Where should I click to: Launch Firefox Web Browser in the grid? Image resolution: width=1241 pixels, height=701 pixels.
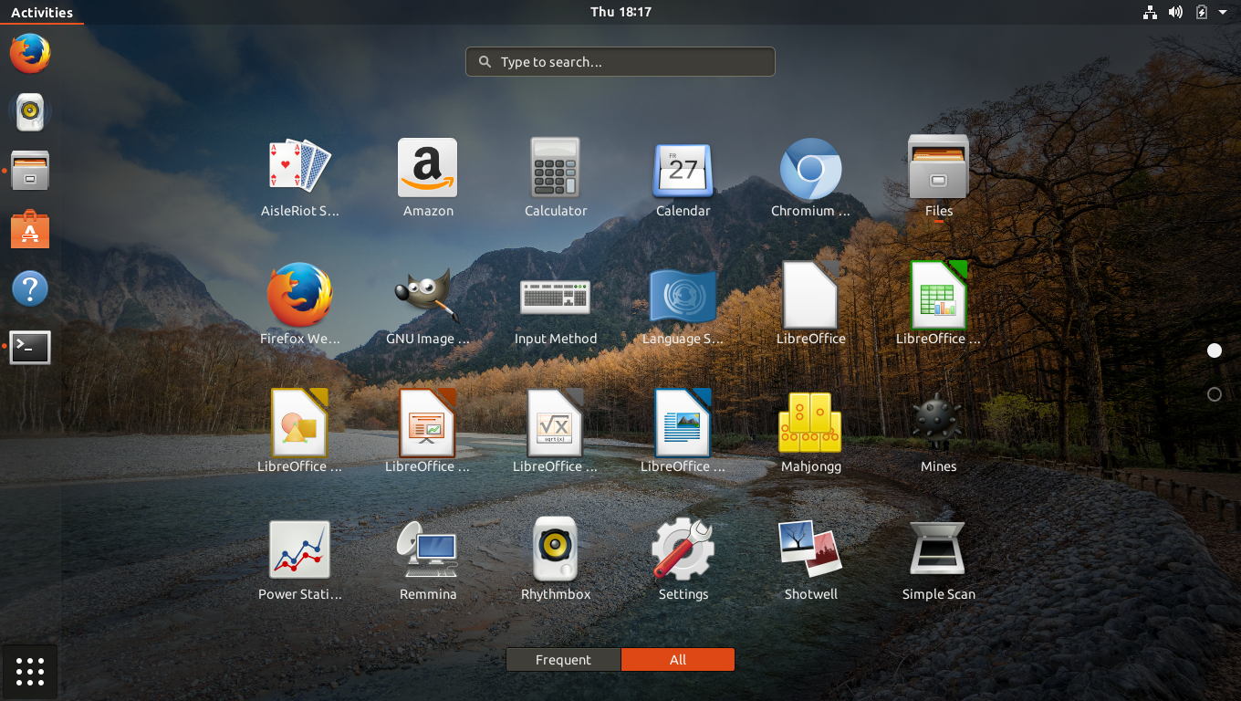tap(299, 296)
